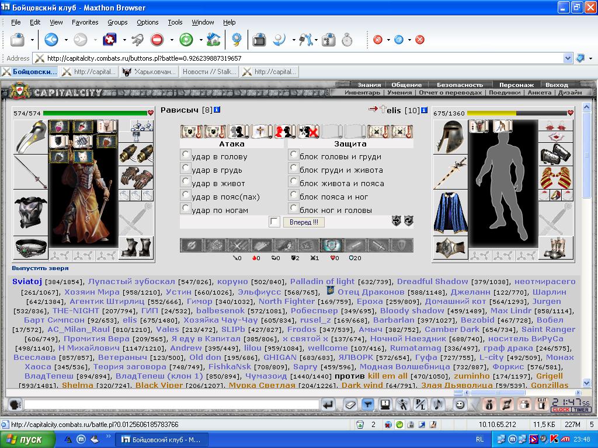Click the floppy disk save icon
Image resolution: width=598 pixels, height=448 pixels.
tap(385, 405)
